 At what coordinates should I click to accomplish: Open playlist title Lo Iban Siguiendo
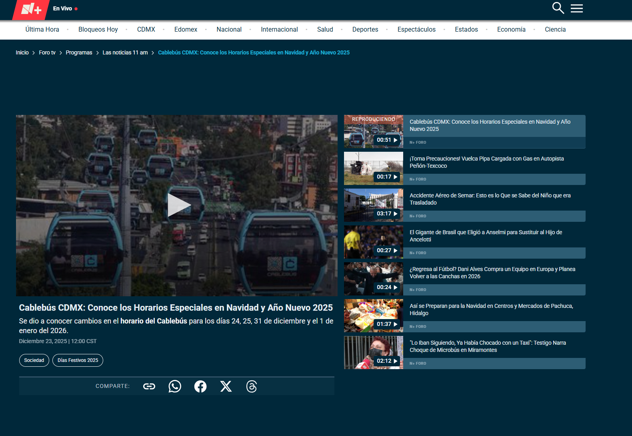488,346
